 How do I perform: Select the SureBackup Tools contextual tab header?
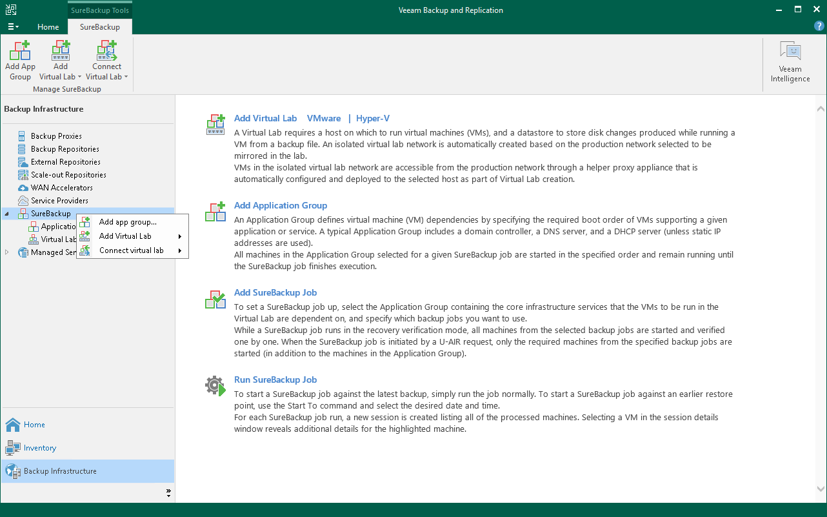click(x=100, y=10)
